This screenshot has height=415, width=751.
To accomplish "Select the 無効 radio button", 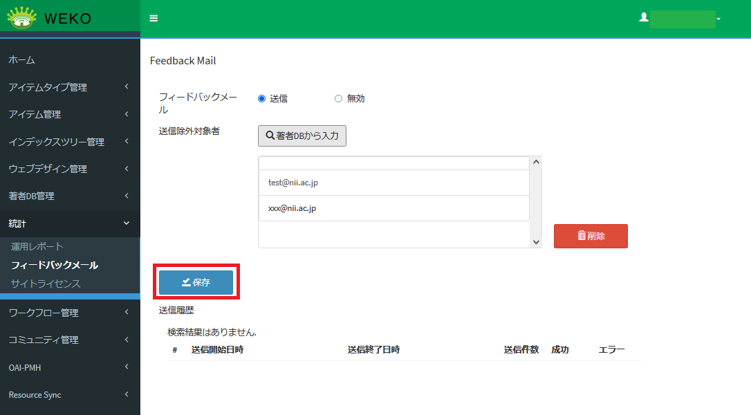I will point(338,99).
